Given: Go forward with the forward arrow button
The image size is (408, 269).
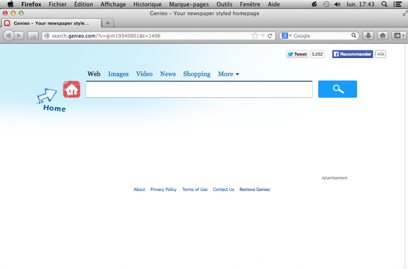Looking at the screenshot, I should point(19,36).
